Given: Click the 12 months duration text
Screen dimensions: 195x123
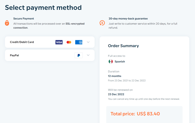Looking at the screenshot, I should coord(115,76).
